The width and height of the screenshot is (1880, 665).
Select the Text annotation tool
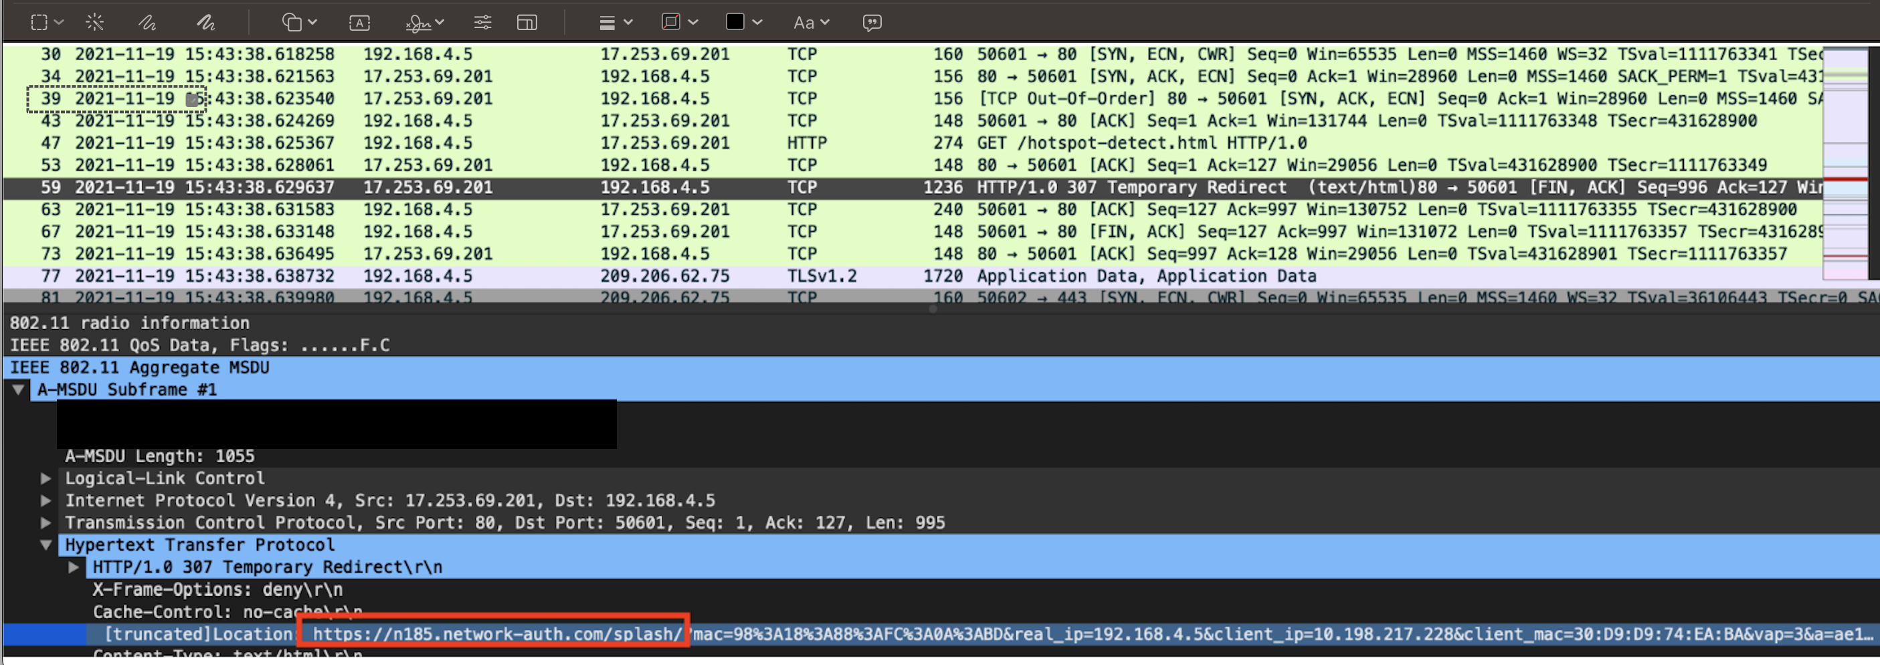(359, 22)
